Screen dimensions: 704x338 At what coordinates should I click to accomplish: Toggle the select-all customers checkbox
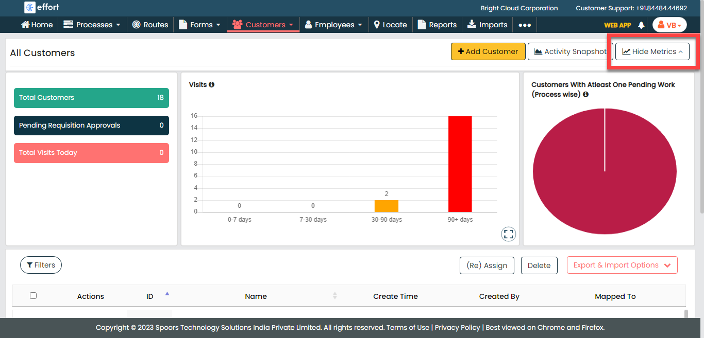click(33, 295)
